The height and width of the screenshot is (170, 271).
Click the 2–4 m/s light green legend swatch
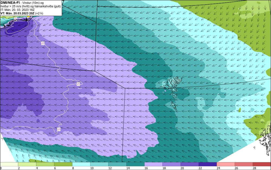(x=27, y=164)
